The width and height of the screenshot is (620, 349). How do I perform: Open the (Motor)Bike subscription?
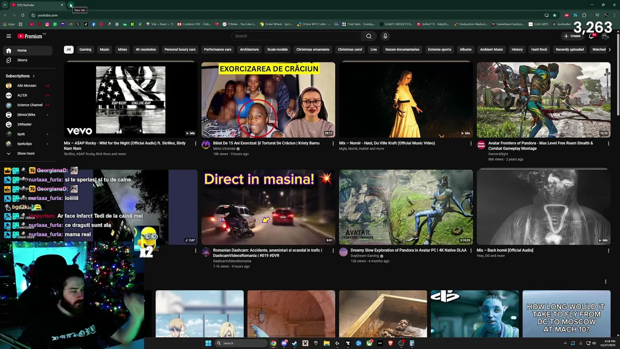[28, 115]
